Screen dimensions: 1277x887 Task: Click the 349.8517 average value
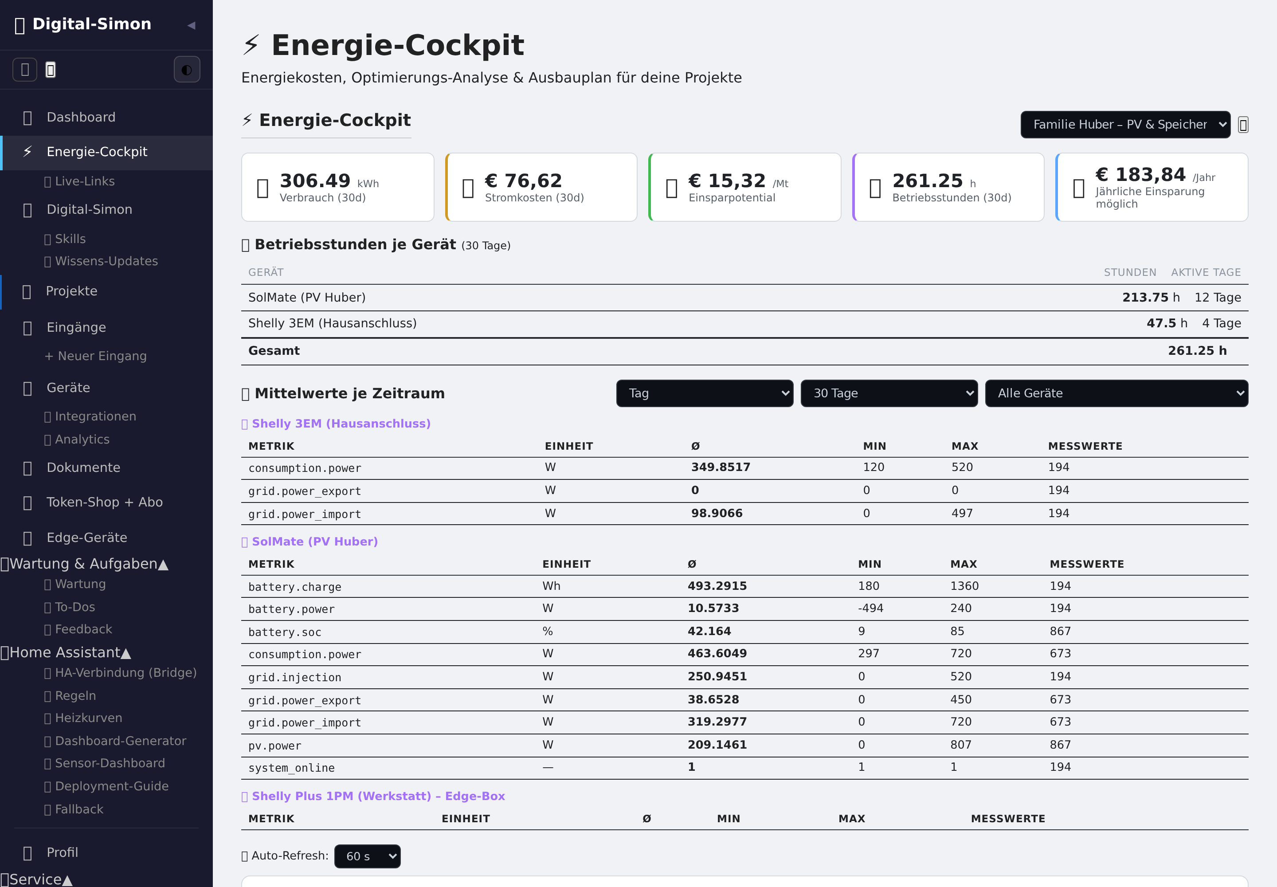click(x=721, y=467)
